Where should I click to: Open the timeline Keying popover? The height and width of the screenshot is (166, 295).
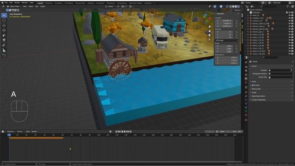[20, 131]
